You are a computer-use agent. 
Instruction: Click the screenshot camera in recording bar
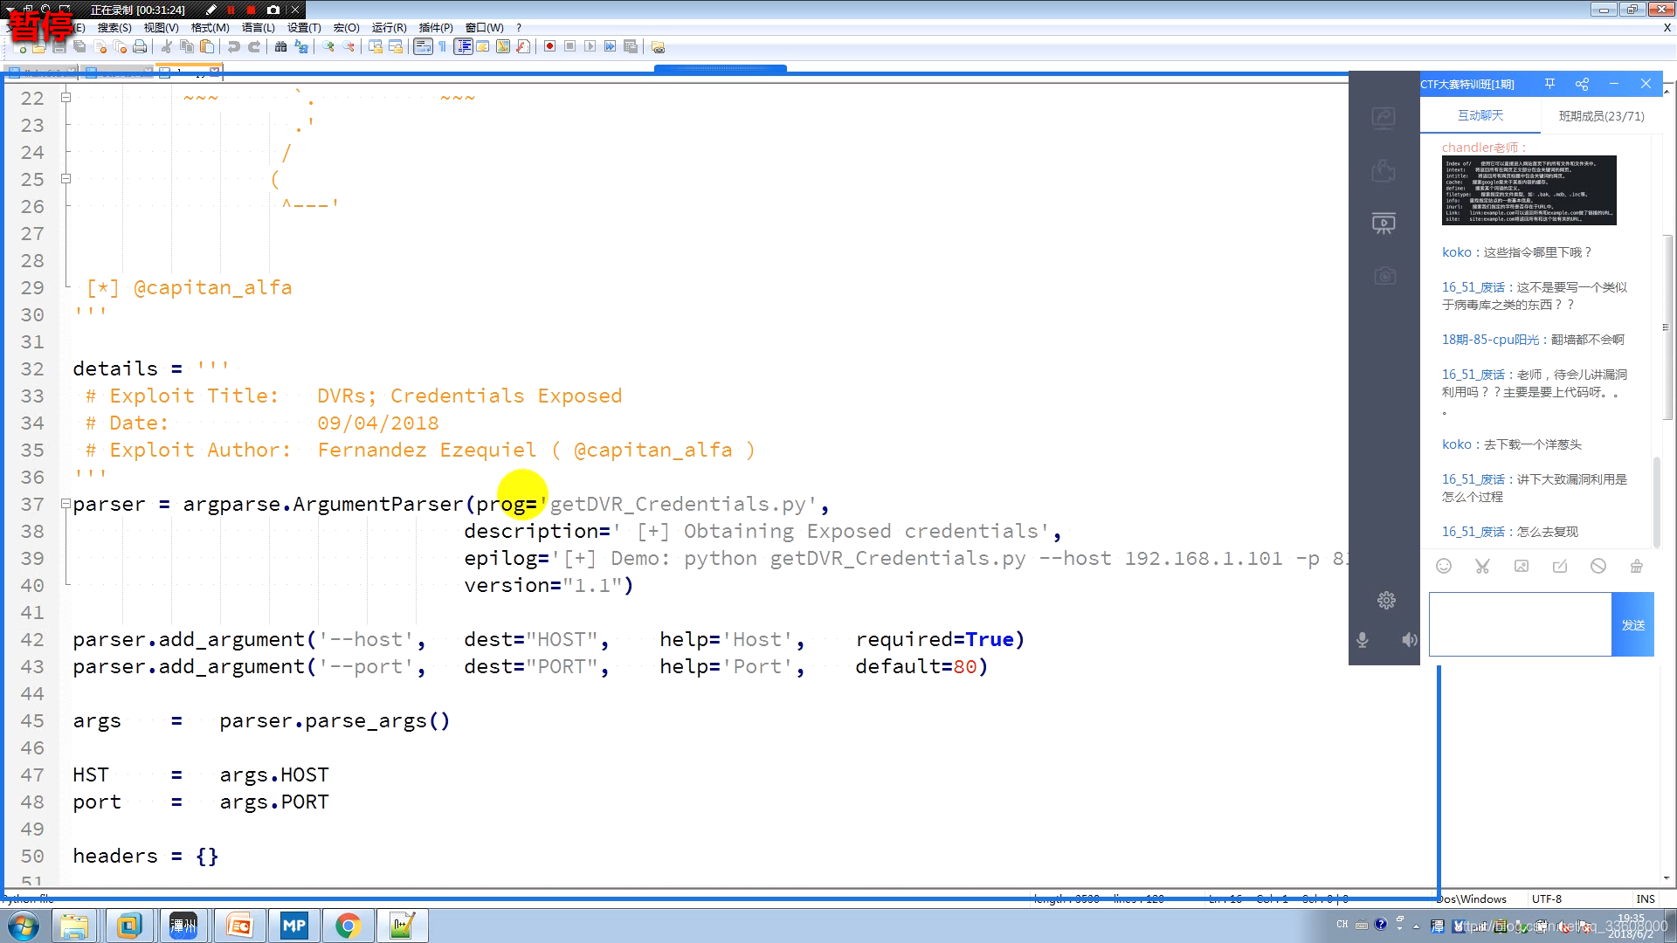[x=273, y=10]
